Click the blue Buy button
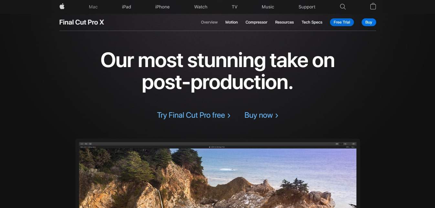 [369, 22]
